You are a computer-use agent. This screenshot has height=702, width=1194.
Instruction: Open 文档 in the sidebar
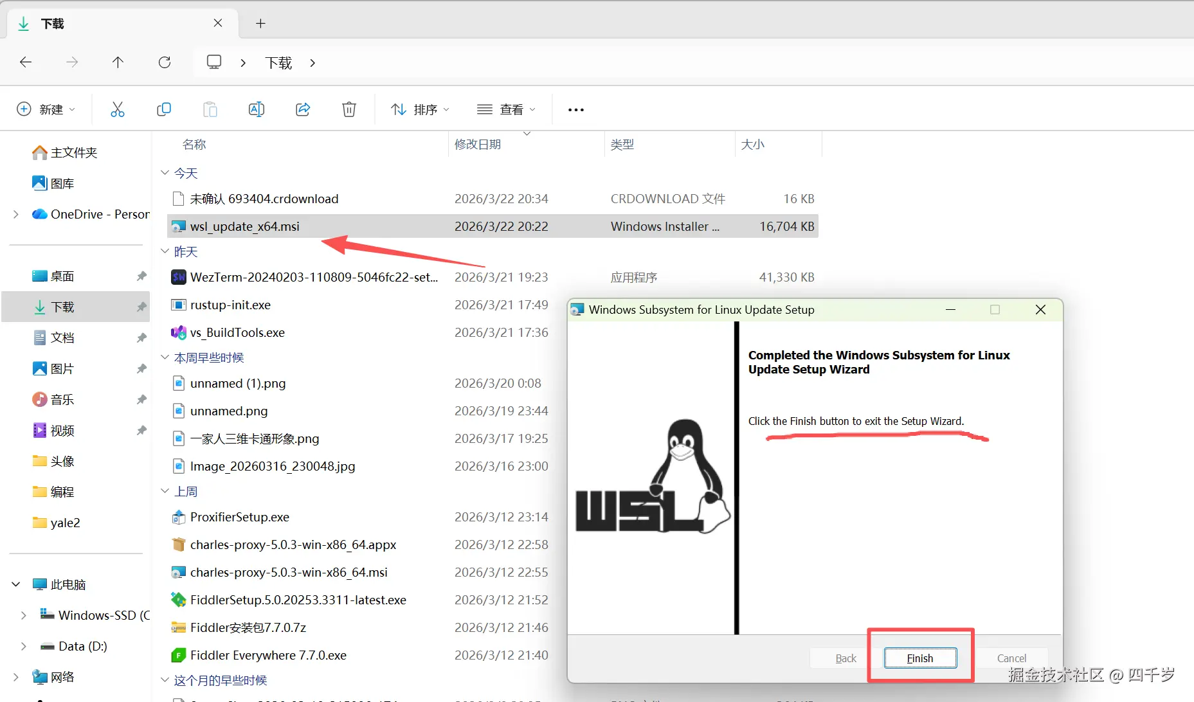[x=53, y=337]
